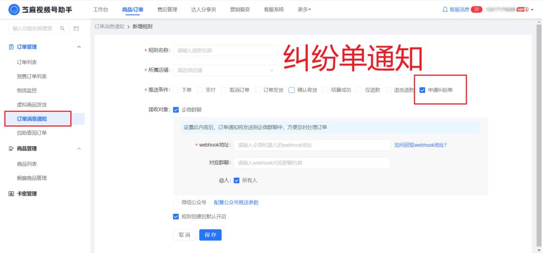Click the red 32 message badge
542x253 pixels.
476,10
